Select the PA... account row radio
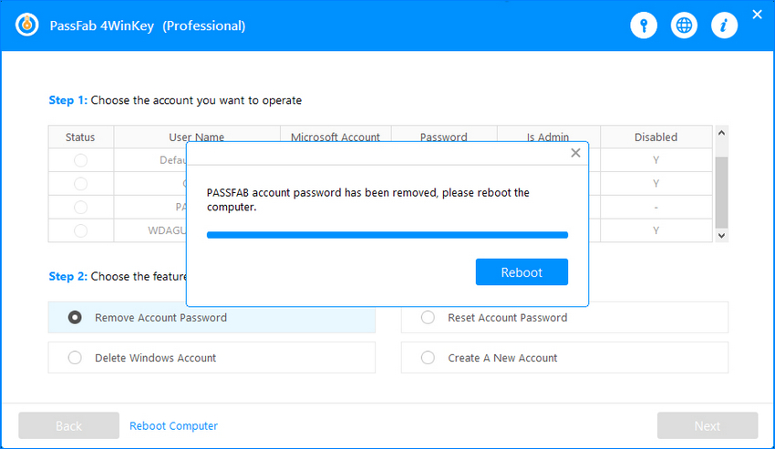The width and height of the screenshot is (775, 449). click(80, 207)
